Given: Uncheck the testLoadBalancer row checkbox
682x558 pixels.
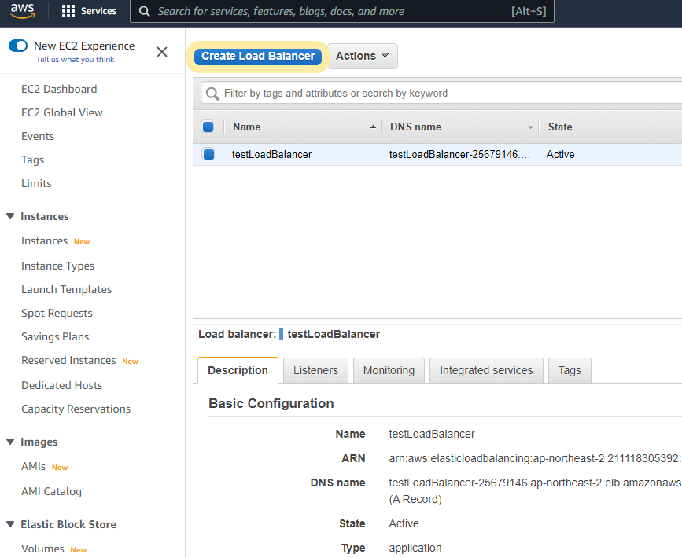Looking at the screenshot, I should tap(208, 154).
